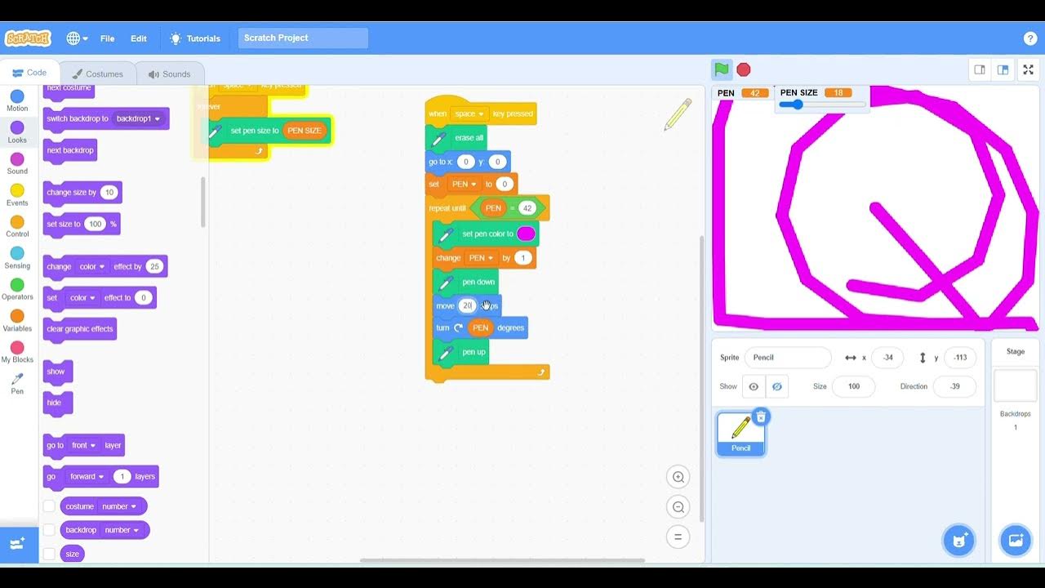Open color dropdown in set effect block
Screen dimensions: 1045x588
coord(82,298)
